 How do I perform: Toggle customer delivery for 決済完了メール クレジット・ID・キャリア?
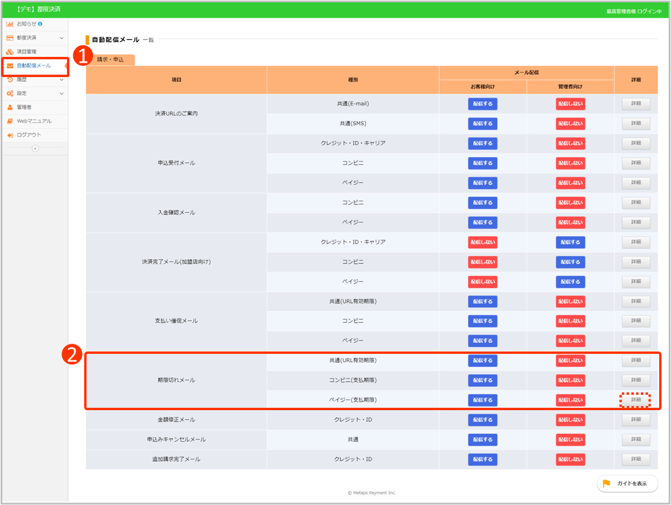click(483, 242)
